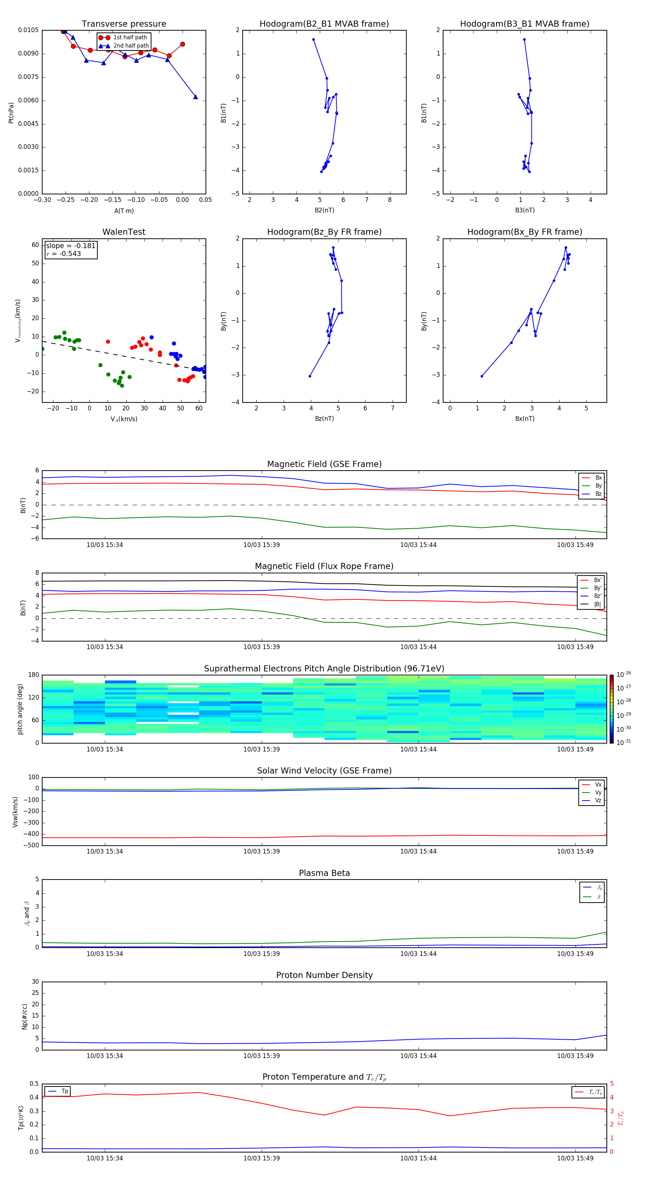The width and height of the screenshot is (649, 1190).
Task: Click the red "1st half path" legend marker
Action: tap(105, 38)
